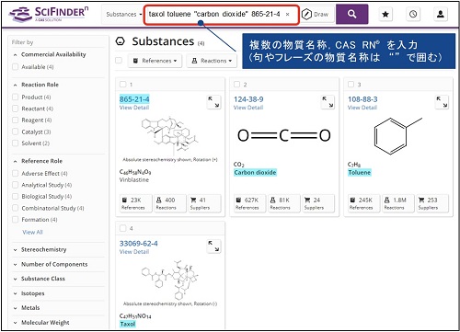Viewport: 460px width, 332px height.
Task: Check the Available commercial availability filter
Action: [15, 67]
